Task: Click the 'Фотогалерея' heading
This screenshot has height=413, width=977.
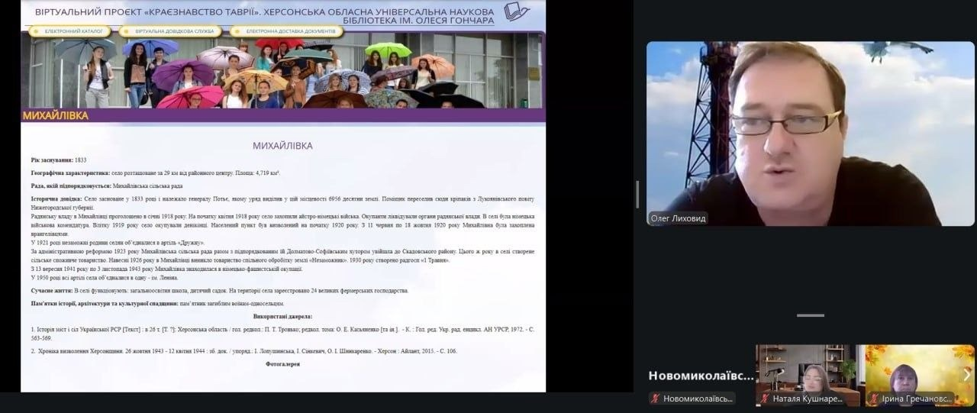Action: point(282,364)
